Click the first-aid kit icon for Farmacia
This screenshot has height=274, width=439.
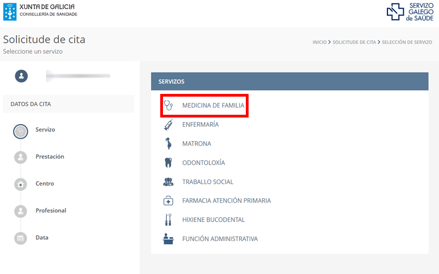click(x=168, y=200)
